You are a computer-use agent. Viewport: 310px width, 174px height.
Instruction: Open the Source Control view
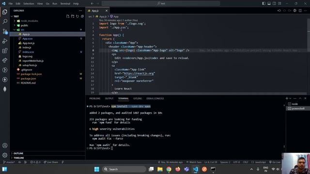coord(5,31)
